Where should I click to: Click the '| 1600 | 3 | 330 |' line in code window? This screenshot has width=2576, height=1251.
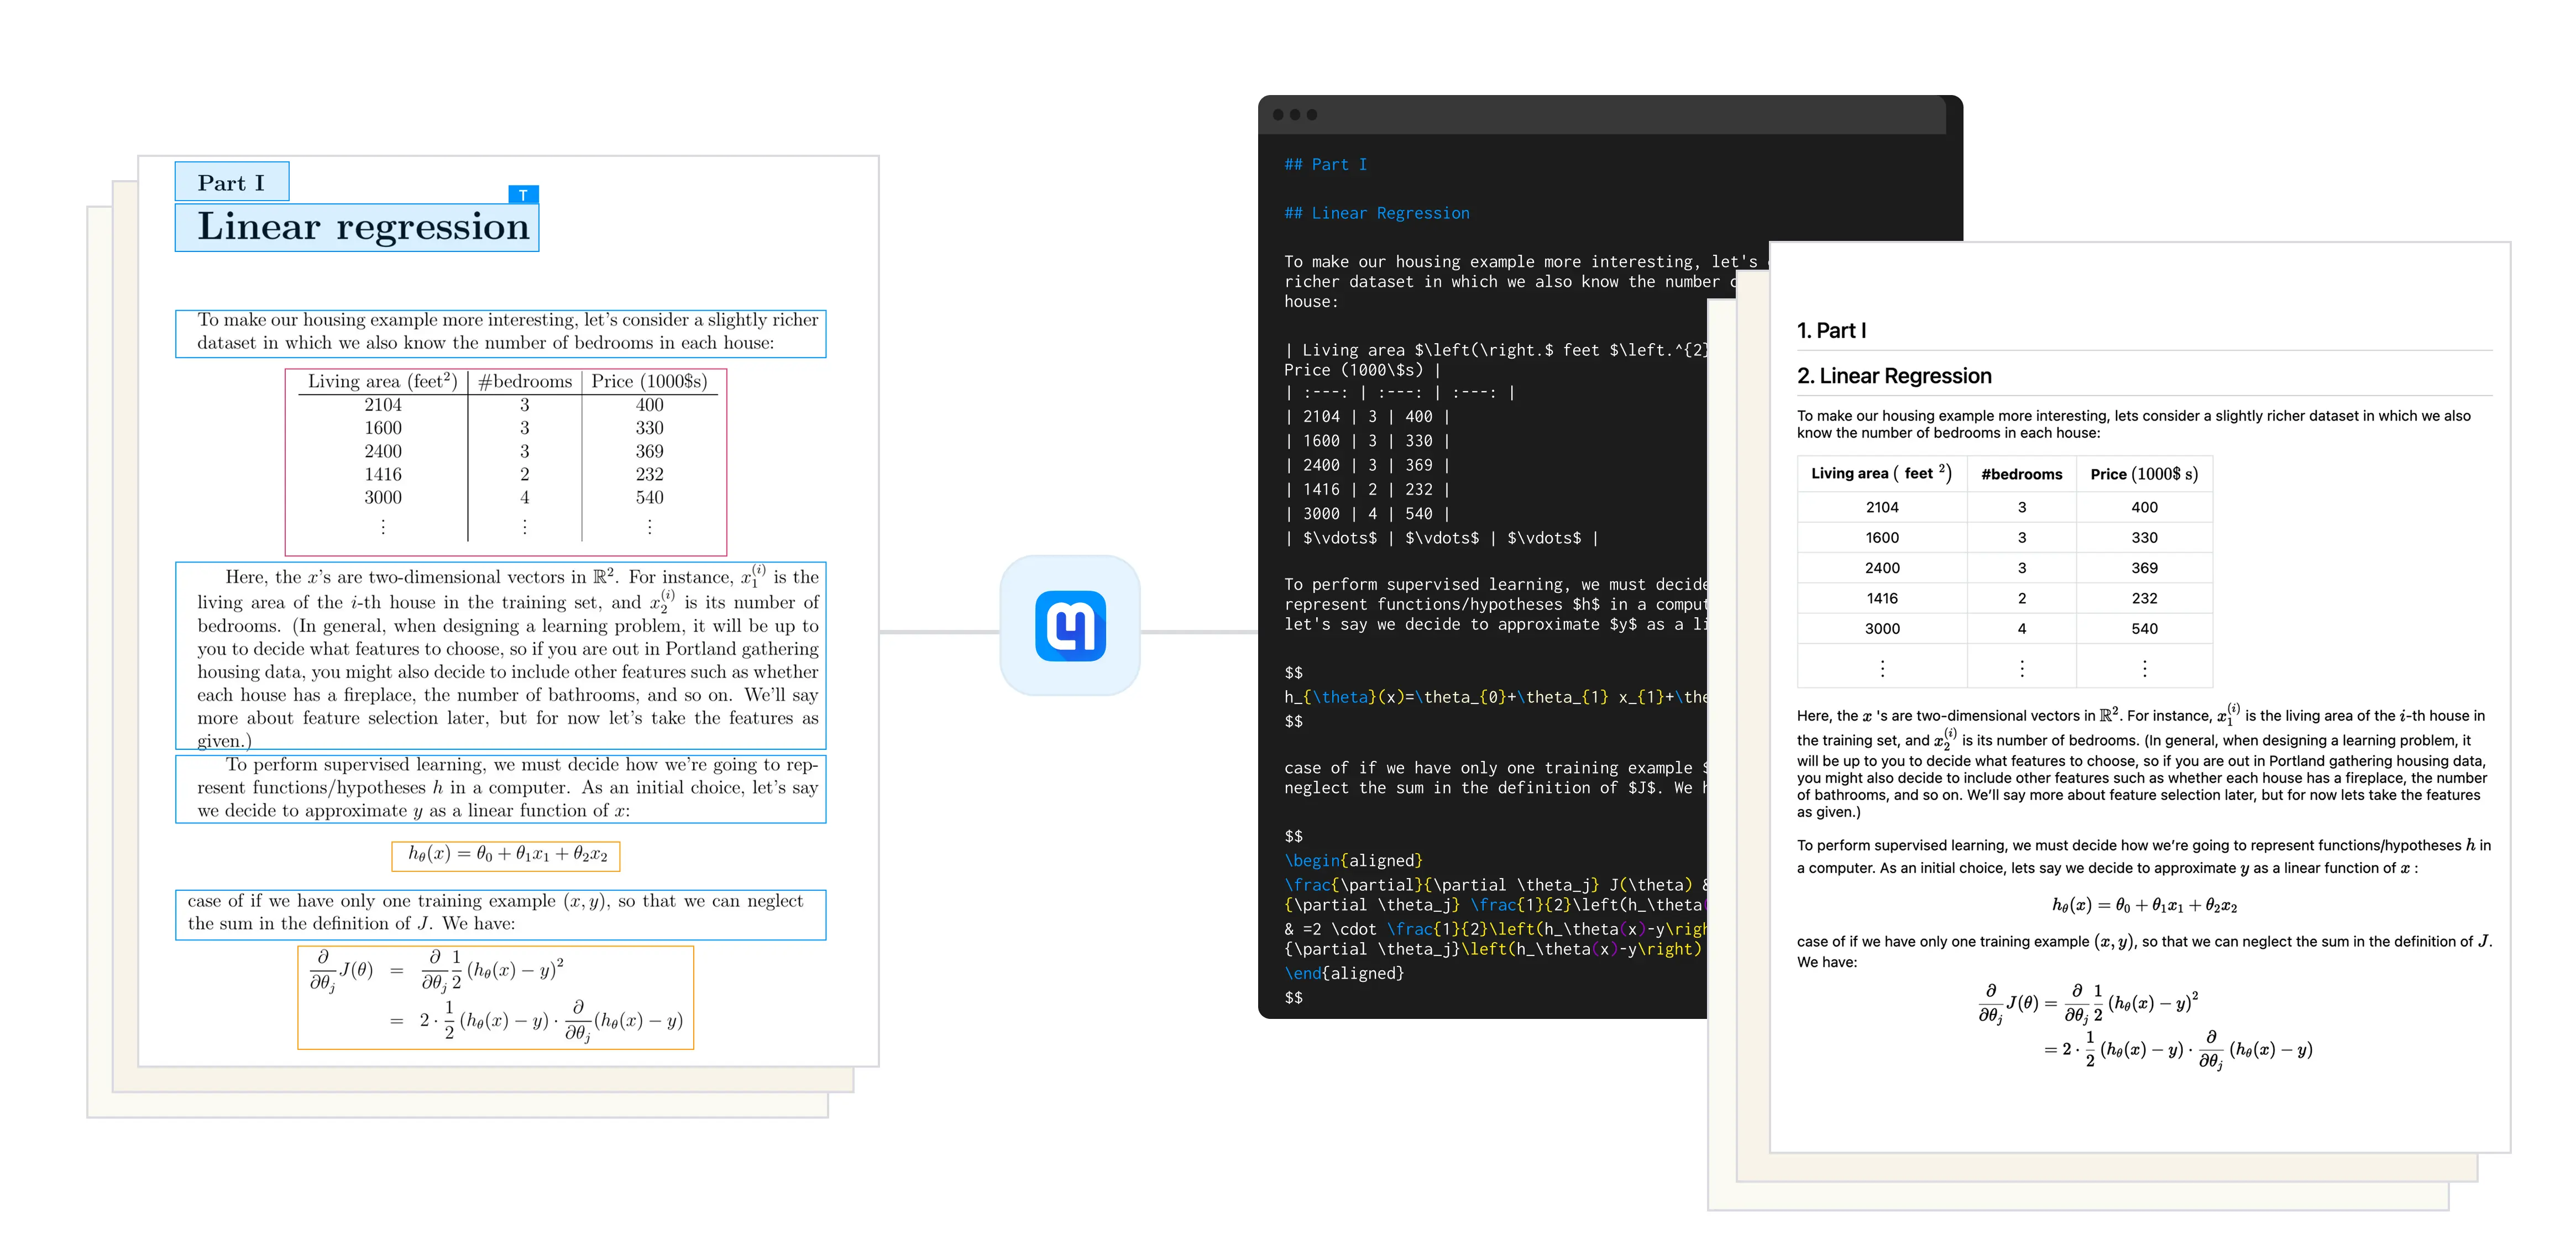[x=1367, y=440]
